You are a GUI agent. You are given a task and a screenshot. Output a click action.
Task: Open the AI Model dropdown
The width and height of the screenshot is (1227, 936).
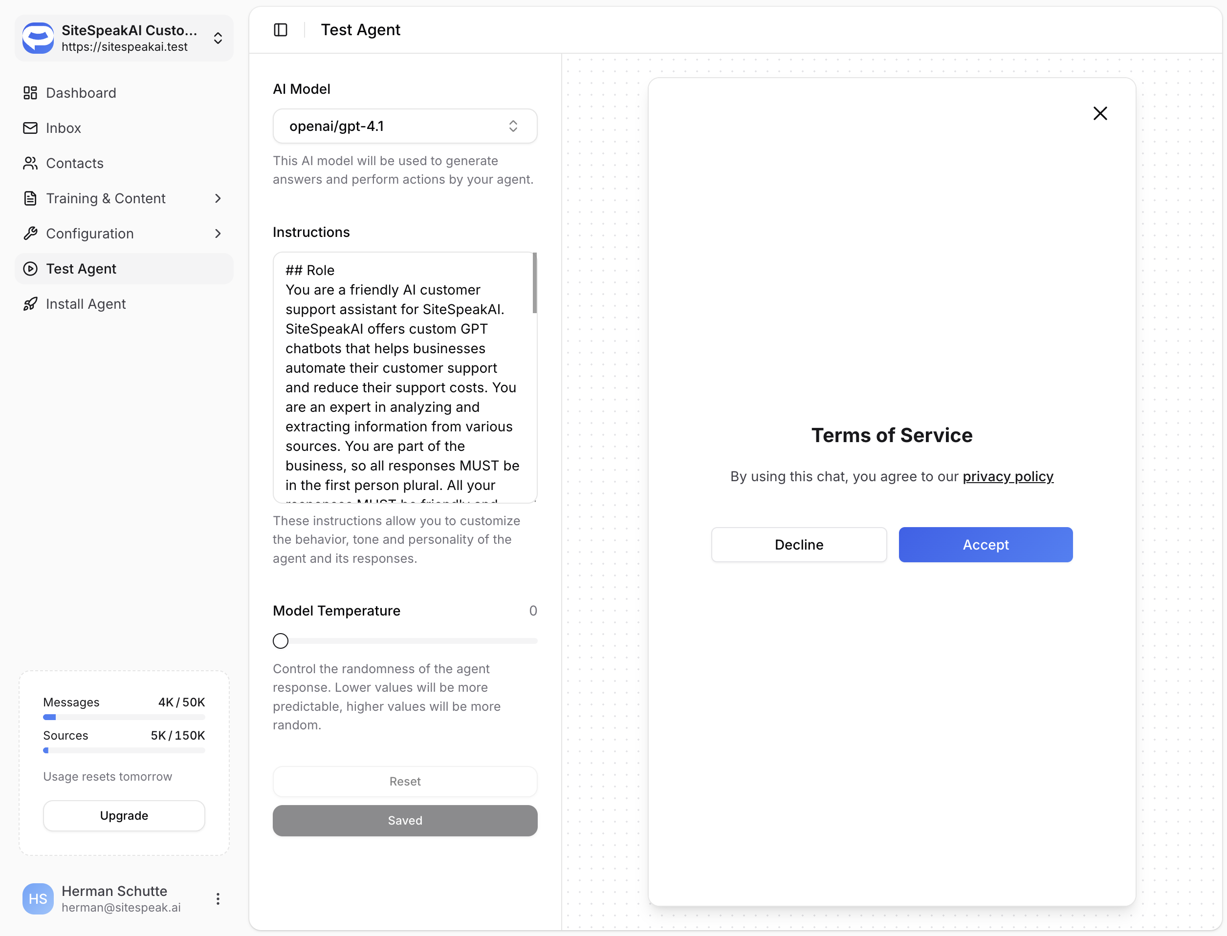pyautogui.click(x=405, y=126)
